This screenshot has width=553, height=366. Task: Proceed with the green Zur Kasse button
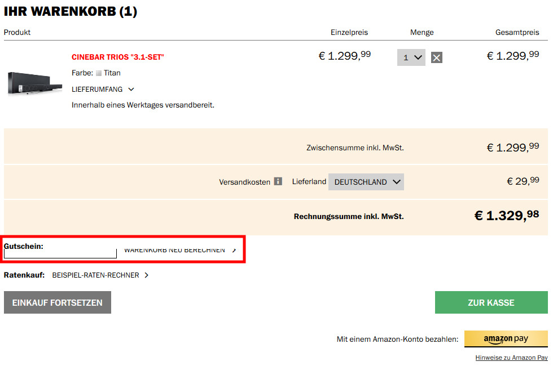[x=491, y=302]
